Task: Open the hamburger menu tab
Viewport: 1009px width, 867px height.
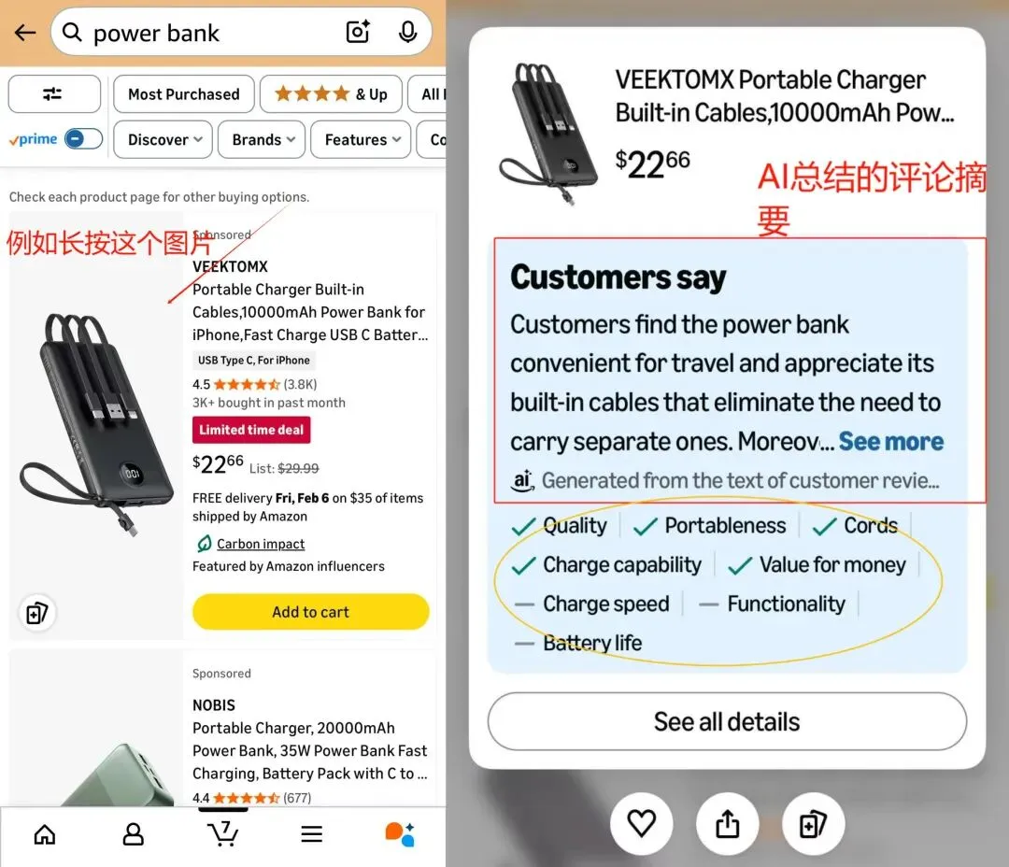Action: click(x=311, y=834)
